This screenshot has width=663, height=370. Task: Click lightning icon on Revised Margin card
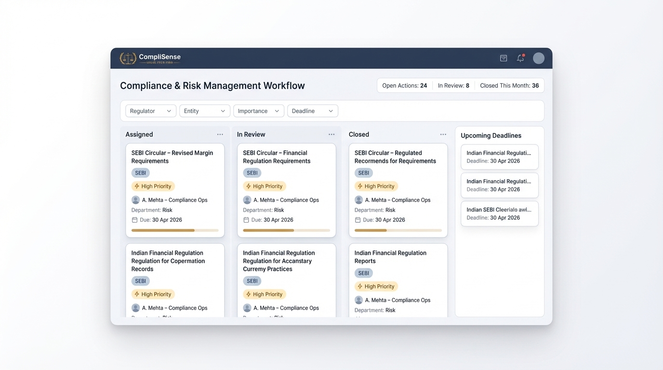tap(137, 186)
